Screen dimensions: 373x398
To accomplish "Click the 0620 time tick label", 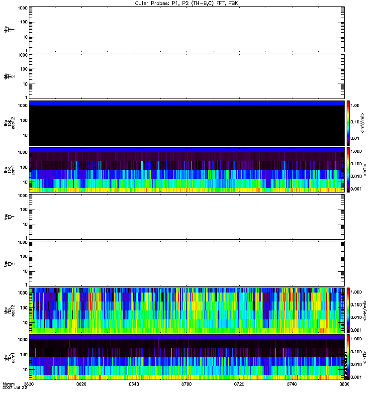I will click(81, 385).
